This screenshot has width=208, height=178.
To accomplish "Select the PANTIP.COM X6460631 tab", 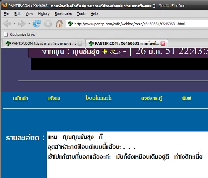I will [x=127, y=43].
